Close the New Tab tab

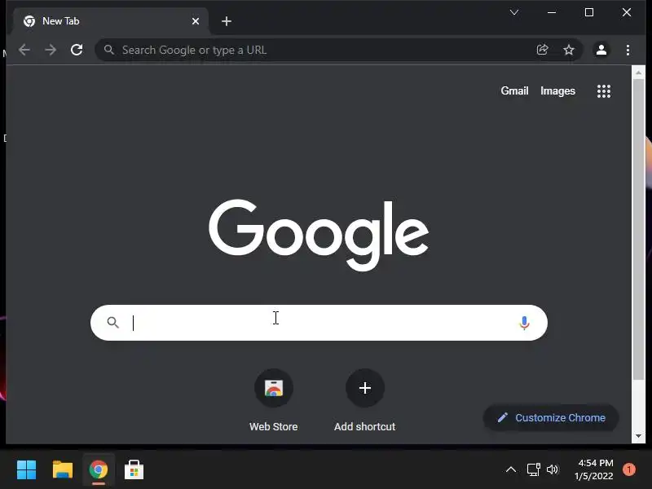point(196,21)
